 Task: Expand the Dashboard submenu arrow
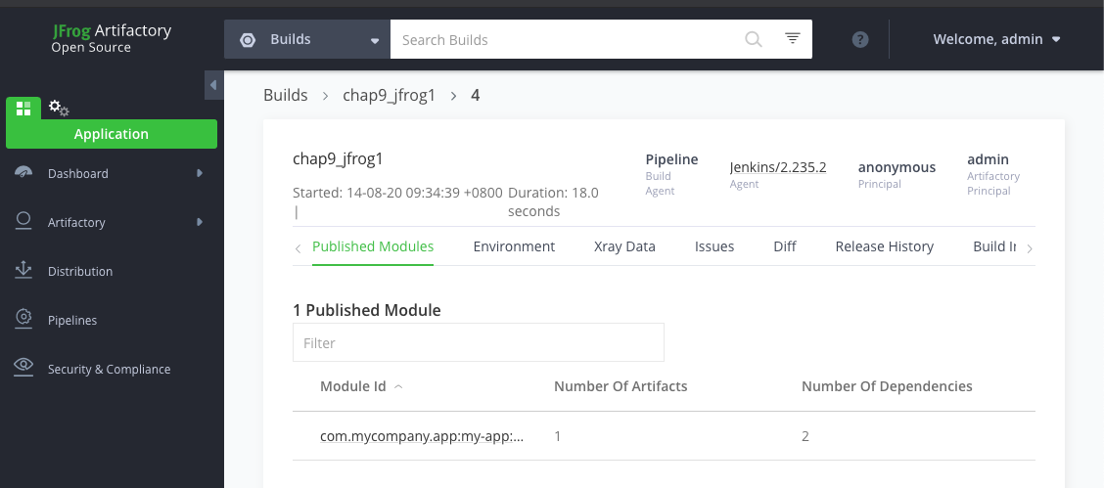click(200, 173)
